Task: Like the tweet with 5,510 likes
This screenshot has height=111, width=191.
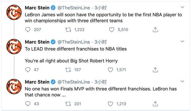Action: (x=112, y=30)
